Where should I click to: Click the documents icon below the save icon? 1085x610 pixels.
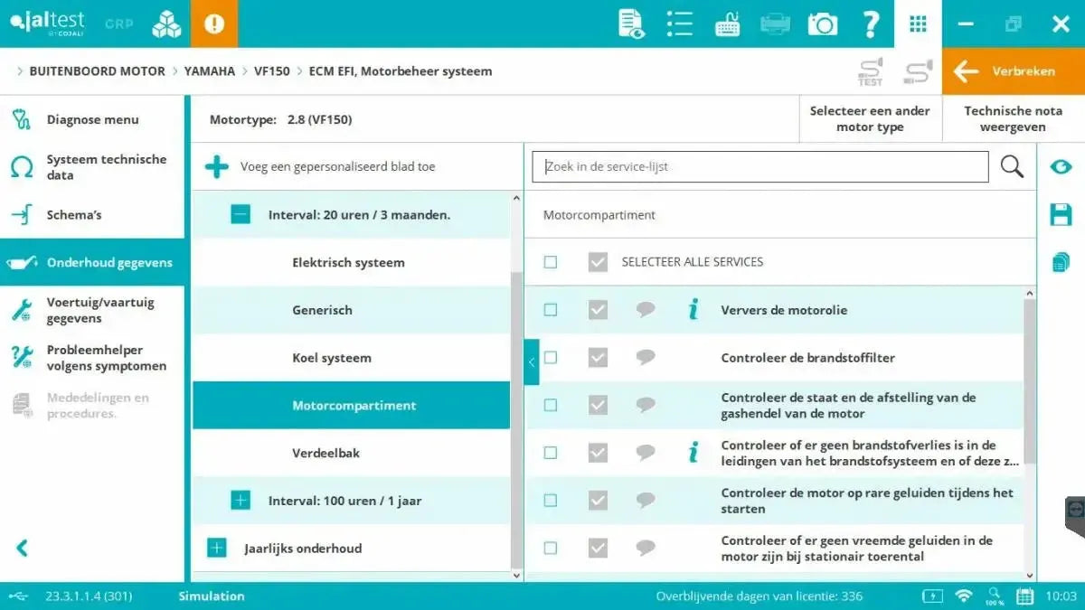1061,262
